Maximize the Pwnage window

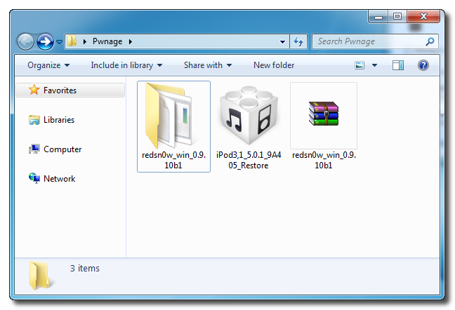(x=397, y=16)
